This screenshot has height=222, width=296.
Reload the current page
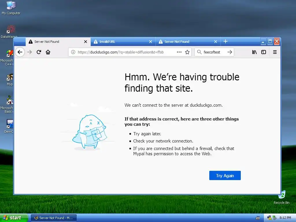(x=39, y=52)
